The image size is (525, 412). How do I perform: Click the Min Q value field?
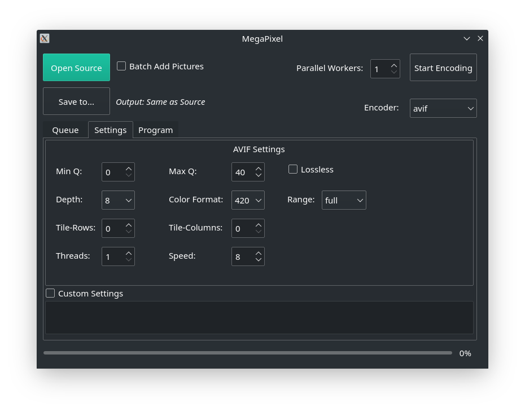113,172
